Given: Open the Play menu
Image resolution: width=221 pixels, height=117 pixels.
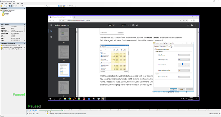Looking at the screenshot, I should [x=14, y=3].
